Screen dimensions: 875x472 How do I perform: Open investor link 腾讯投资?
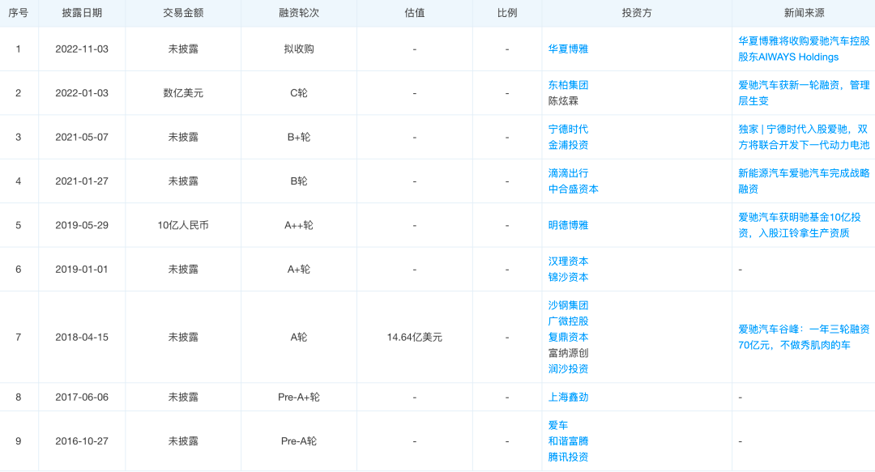point(568,457)
